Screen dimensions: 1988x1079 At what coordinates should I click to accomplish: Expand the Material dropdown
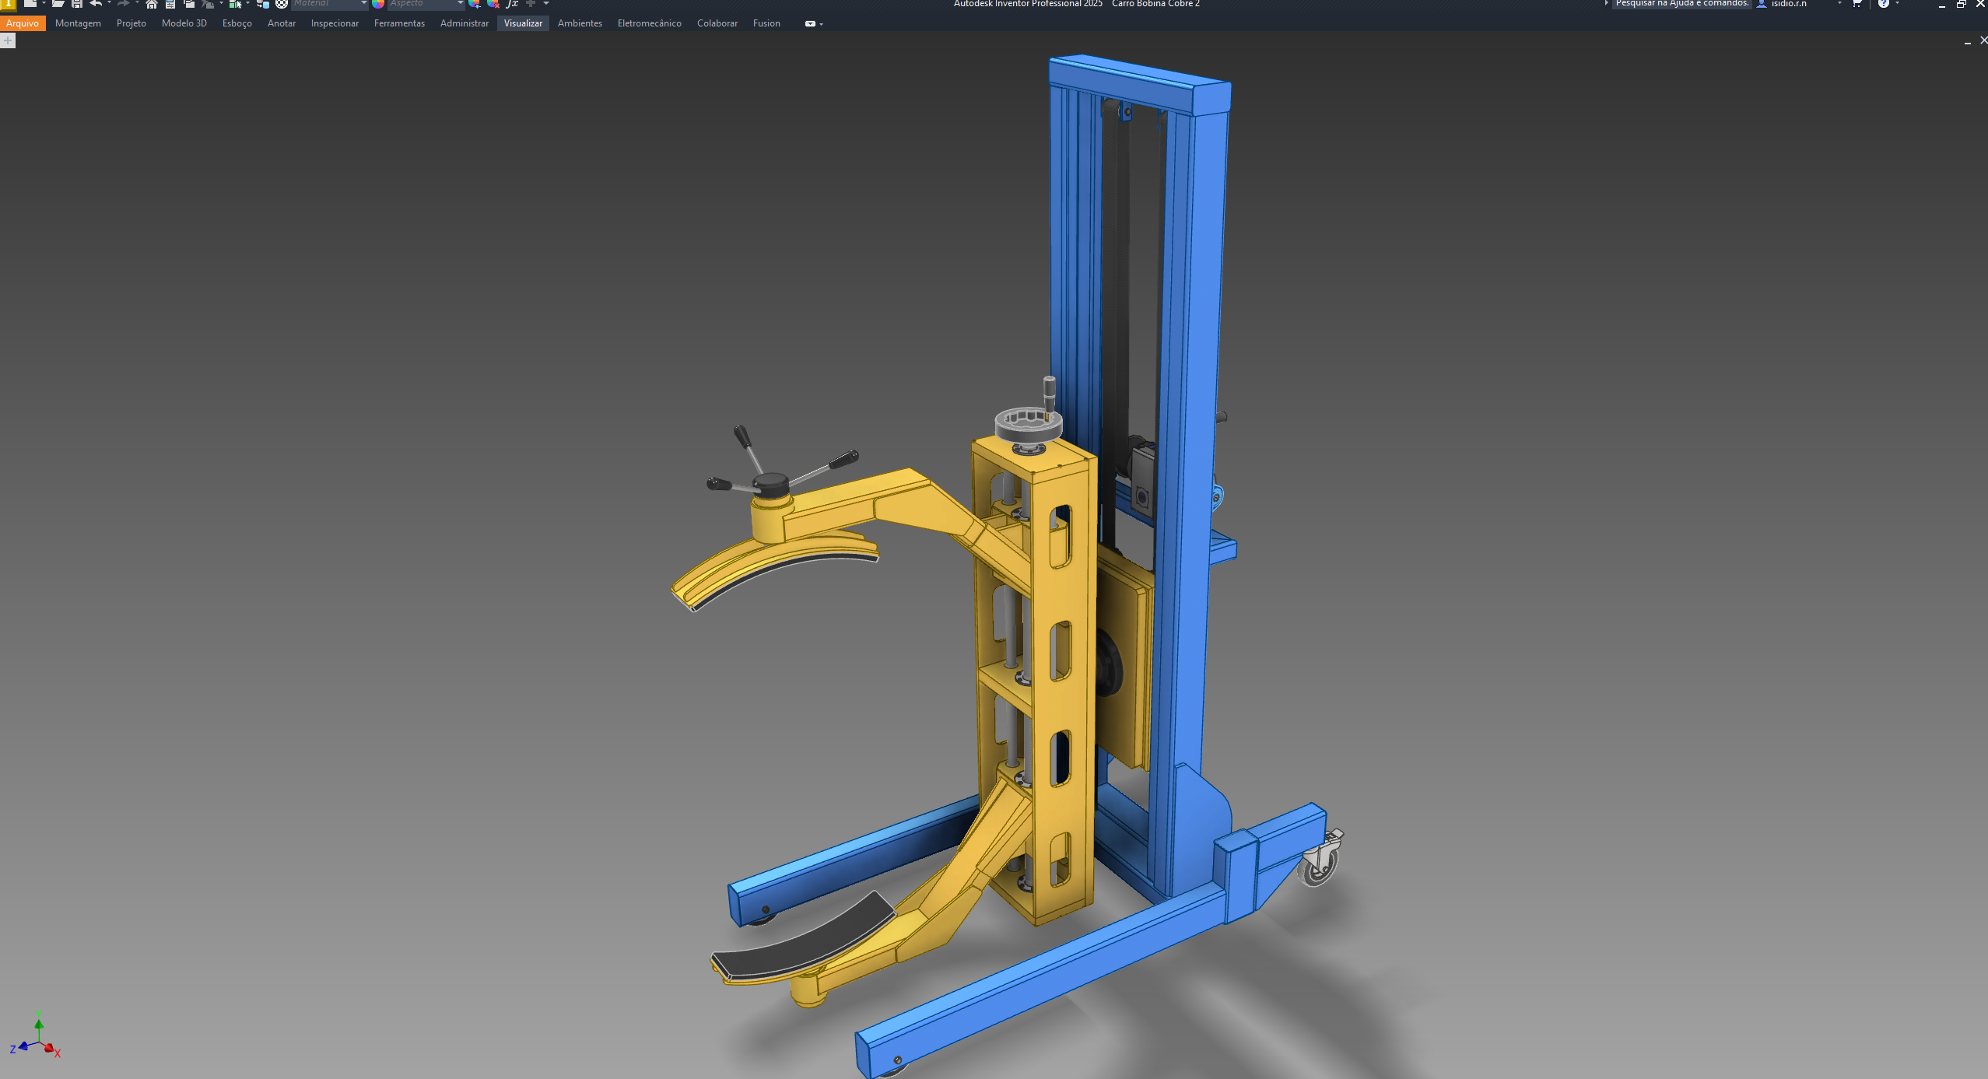click(x=363, y=4)
